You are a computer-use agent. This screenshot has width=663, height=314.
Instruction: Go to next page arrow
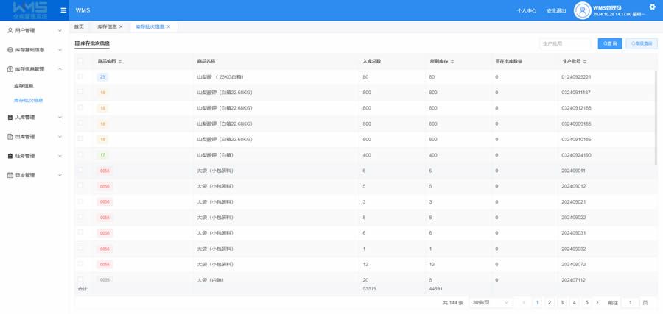pyautogui.click(x=597, y=303)
